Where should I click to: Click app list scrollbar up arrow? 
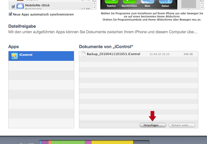[x=94, y=3]
